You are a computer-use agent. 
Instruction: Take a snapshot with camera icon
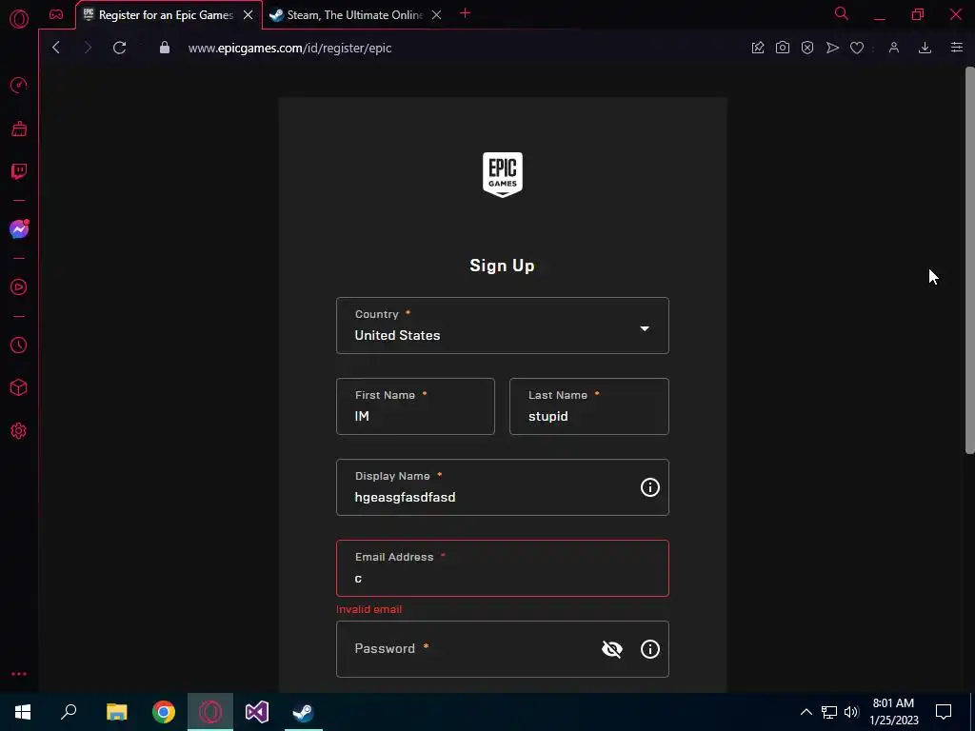(x=783, y=48)
